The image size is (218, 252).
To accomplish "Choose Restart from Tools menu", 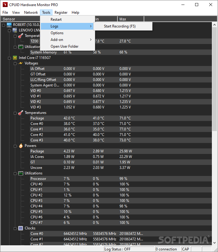I will (68, 20).
